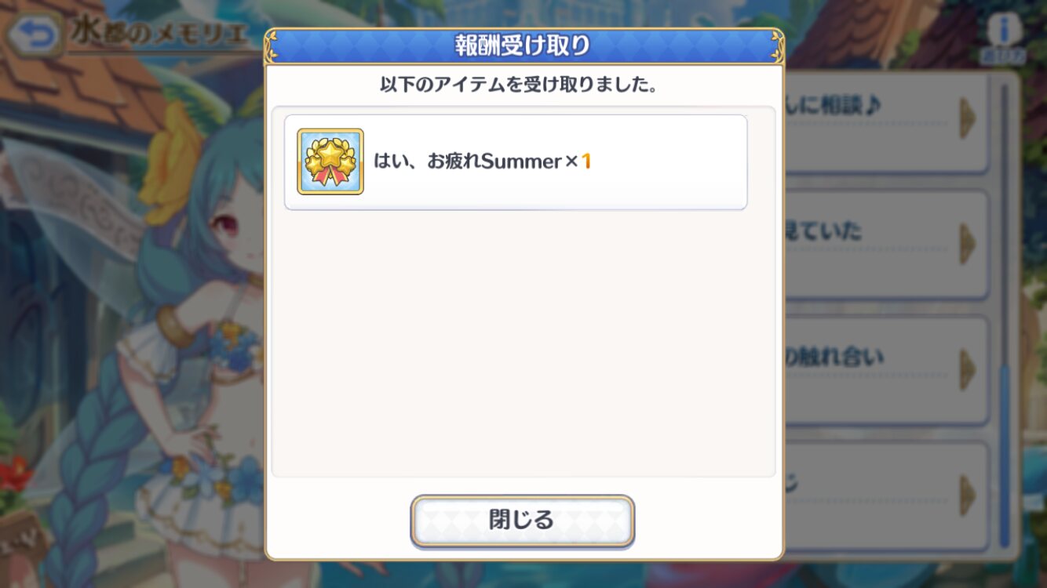Expand the arrow beside の触れ合い entry
The height and width of the screenshot is (588, 1047).
(x=968, y=369)
